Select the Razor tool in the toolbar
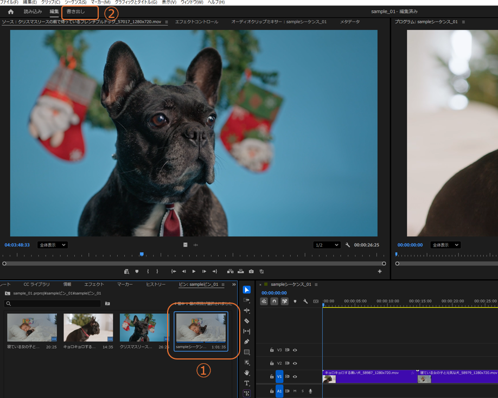Screen dimensions: 498x398 (247, 321)
